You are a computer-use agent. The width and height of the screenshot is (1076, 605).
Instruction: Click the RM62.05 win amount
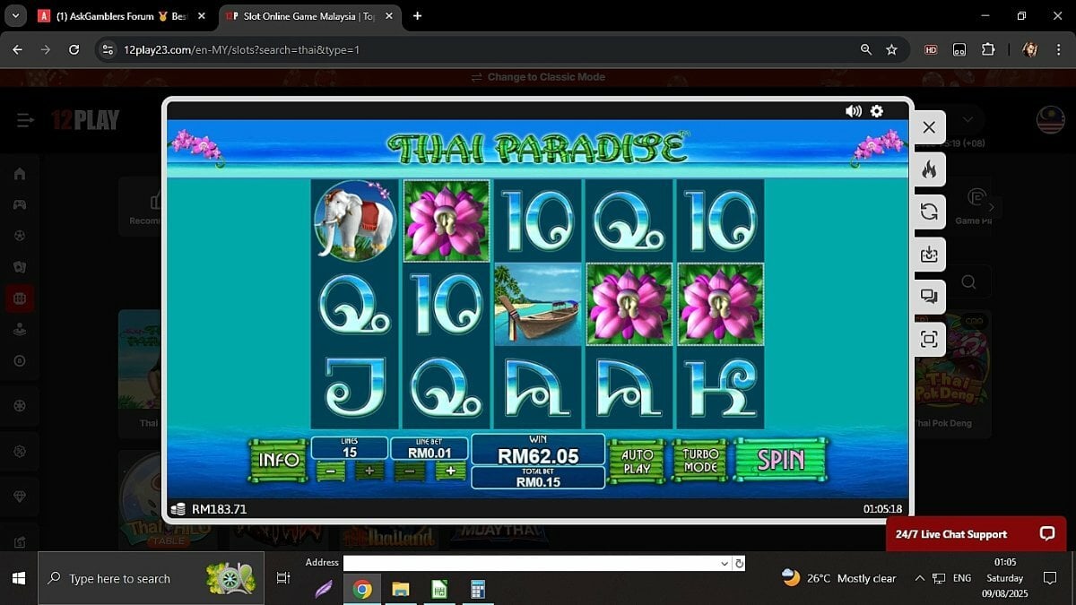[x=538, y=456]
